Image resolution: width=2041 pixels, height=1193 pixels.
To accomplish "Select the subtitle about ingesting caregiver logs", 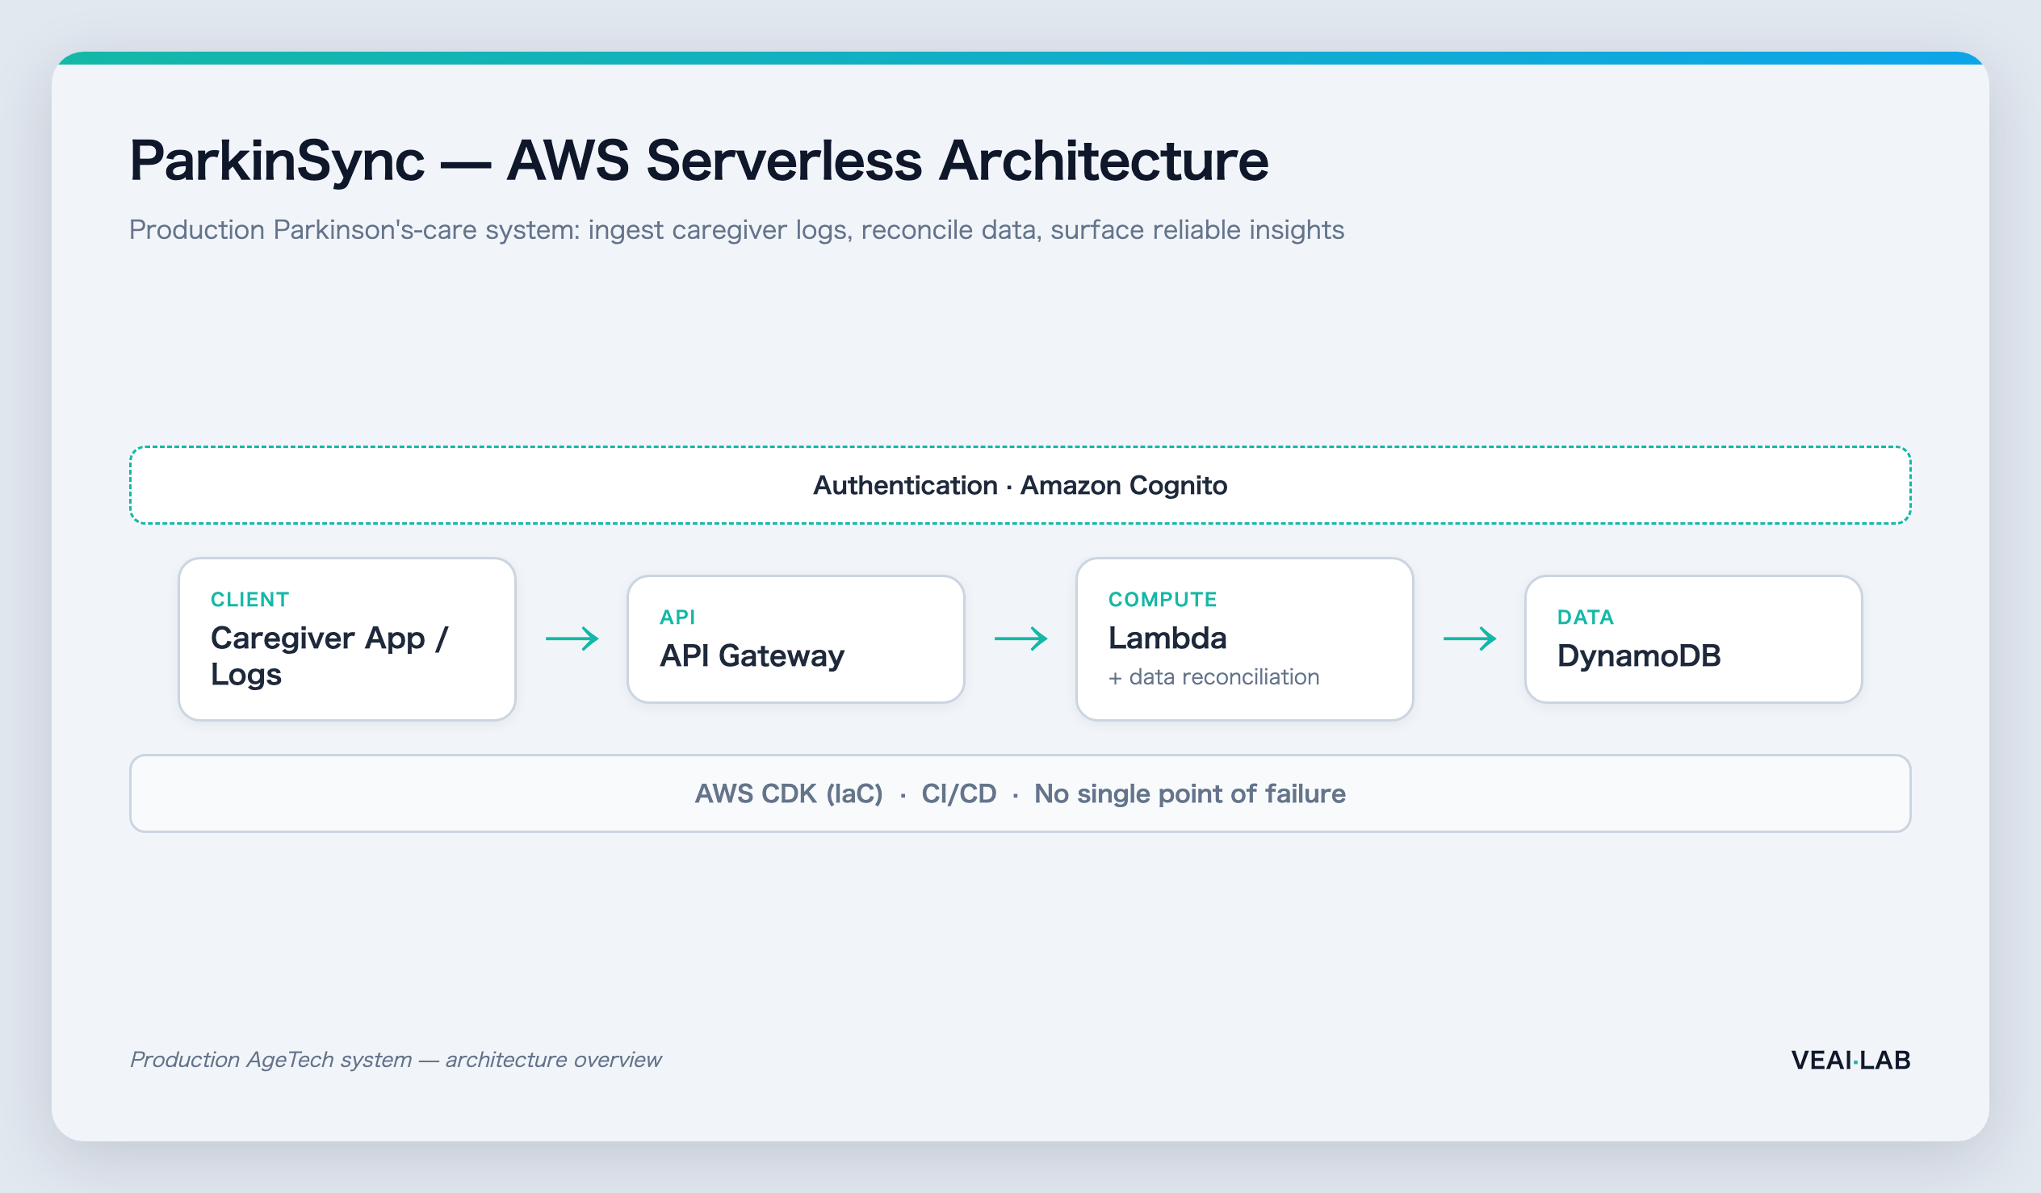I will (x=736, y=230).
